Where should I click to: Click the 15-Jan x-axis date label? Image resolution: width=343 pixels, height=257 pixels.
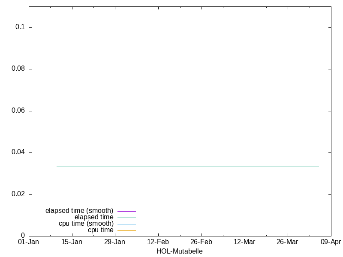pyautogui.click(x=72, y=242)
